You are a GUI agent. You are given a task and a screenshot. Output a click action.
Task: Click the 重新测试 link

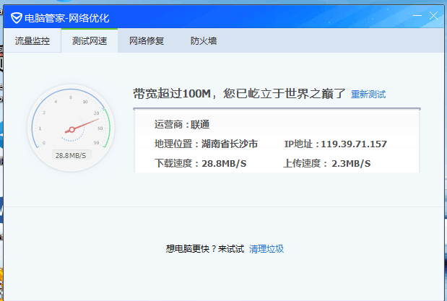368,94
